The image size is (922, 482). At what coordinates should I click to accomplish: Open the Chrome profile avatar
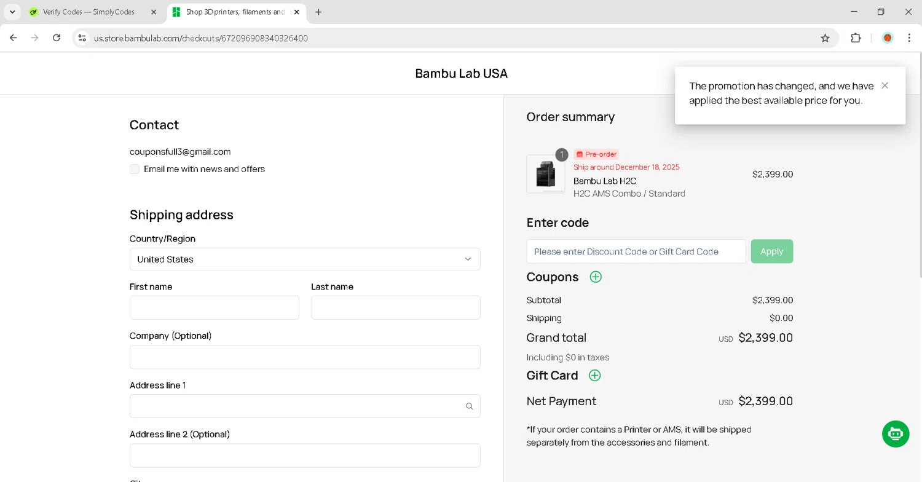(888, 38)
